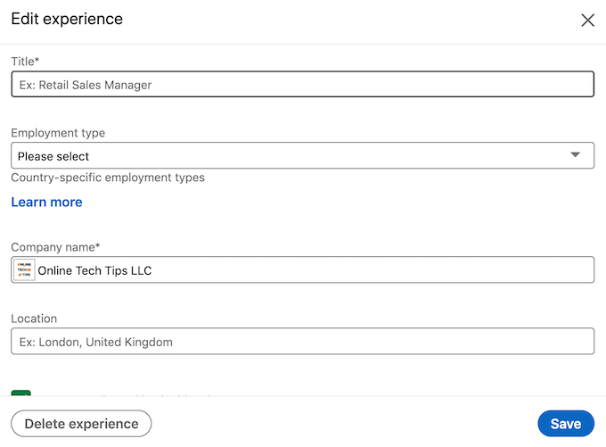Click the 'Company name*' label
606x447 pixels.
[x=55, y=247]
